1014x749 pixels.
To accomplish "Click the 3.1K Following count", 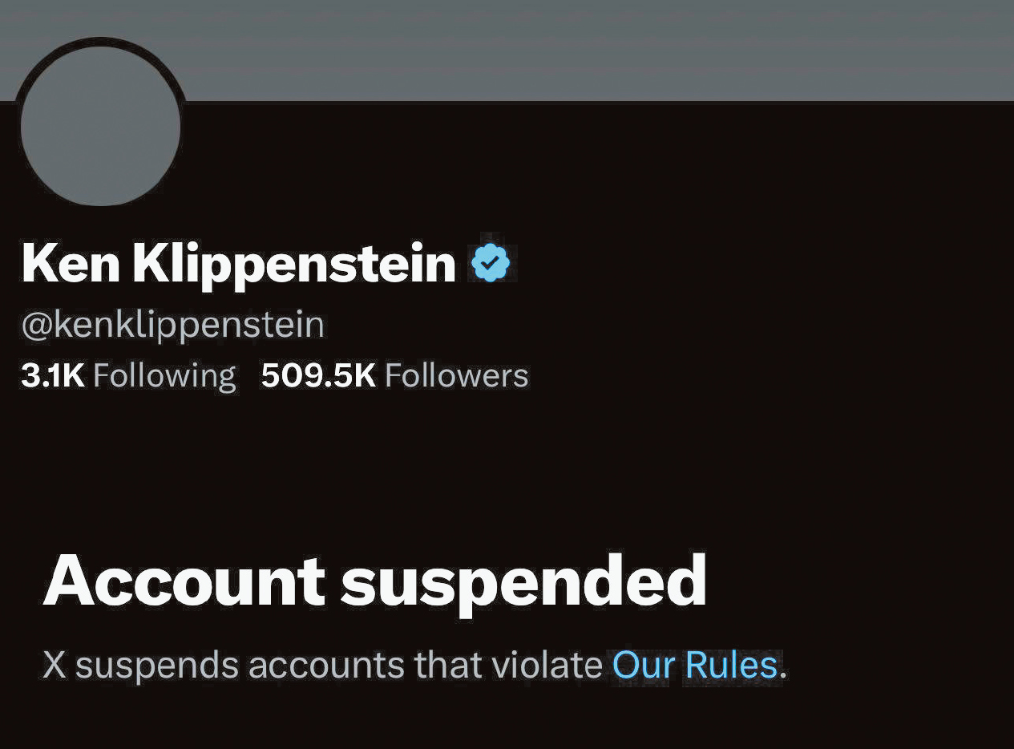I will pos(128,375).
